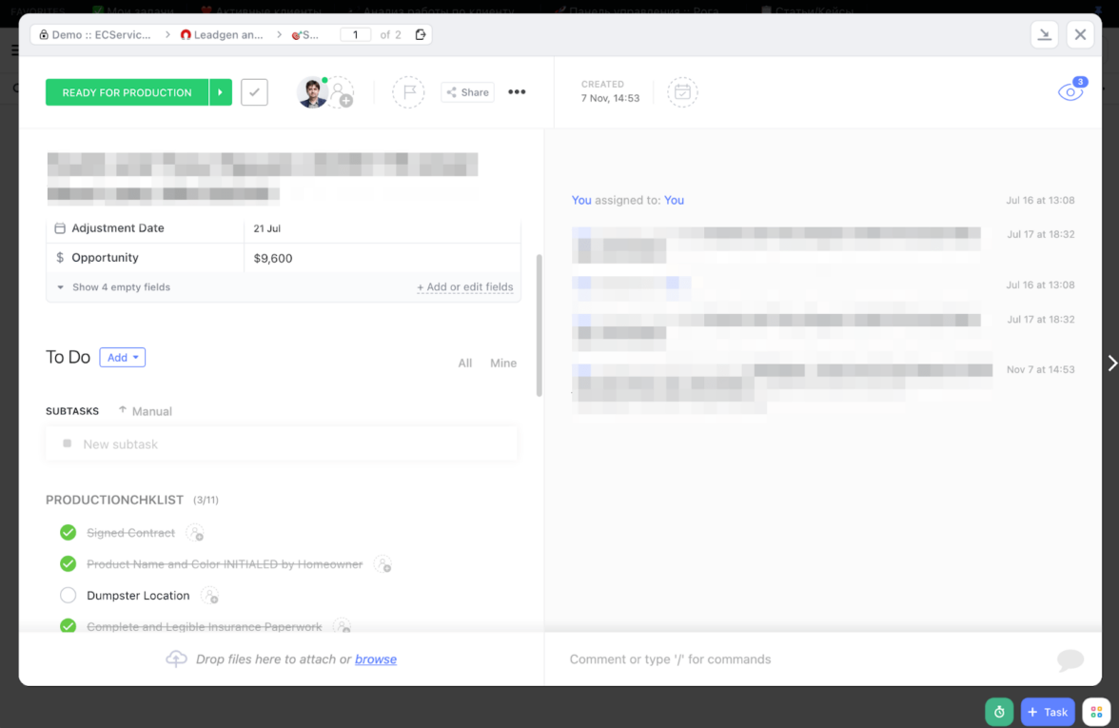This screenshot has height=728, width=1119.
Task: Uncheck Product Name and Color INITIALED item
Action: click(x=68, y=563)
